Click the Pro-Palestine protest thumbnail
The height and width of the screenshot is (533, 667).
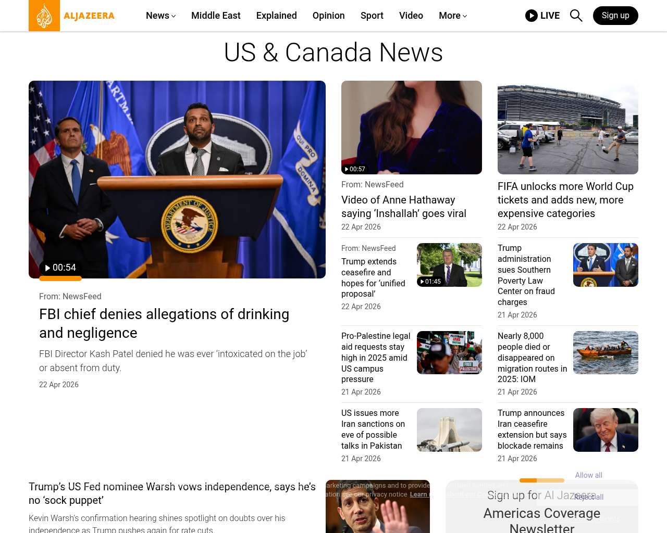pos(449,352)
